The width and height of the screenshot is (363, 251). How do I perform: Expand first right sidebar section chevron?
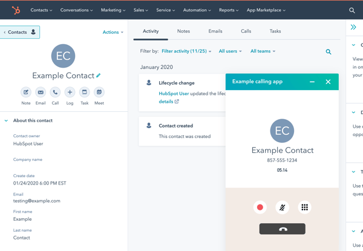353,45
